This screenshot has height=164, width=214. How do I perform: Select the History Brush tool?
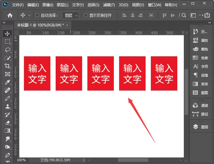7,115
